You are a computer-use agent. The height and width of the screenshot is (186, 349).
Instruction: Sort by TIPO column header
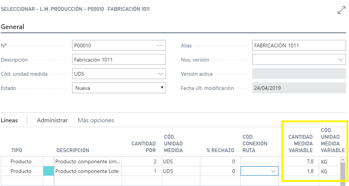(17, 150)
